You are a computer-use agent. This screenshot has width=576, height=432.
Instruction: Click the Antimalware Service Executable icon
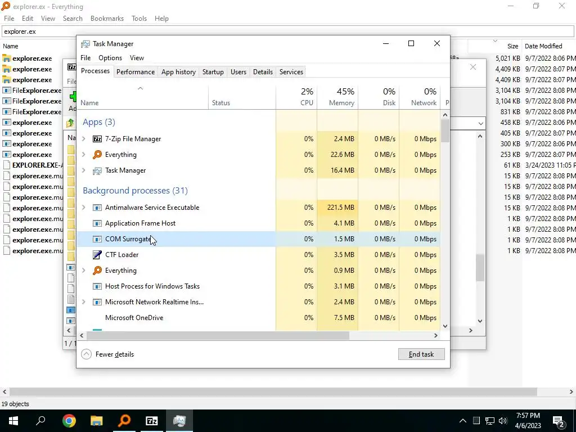[x=97, y=208]
